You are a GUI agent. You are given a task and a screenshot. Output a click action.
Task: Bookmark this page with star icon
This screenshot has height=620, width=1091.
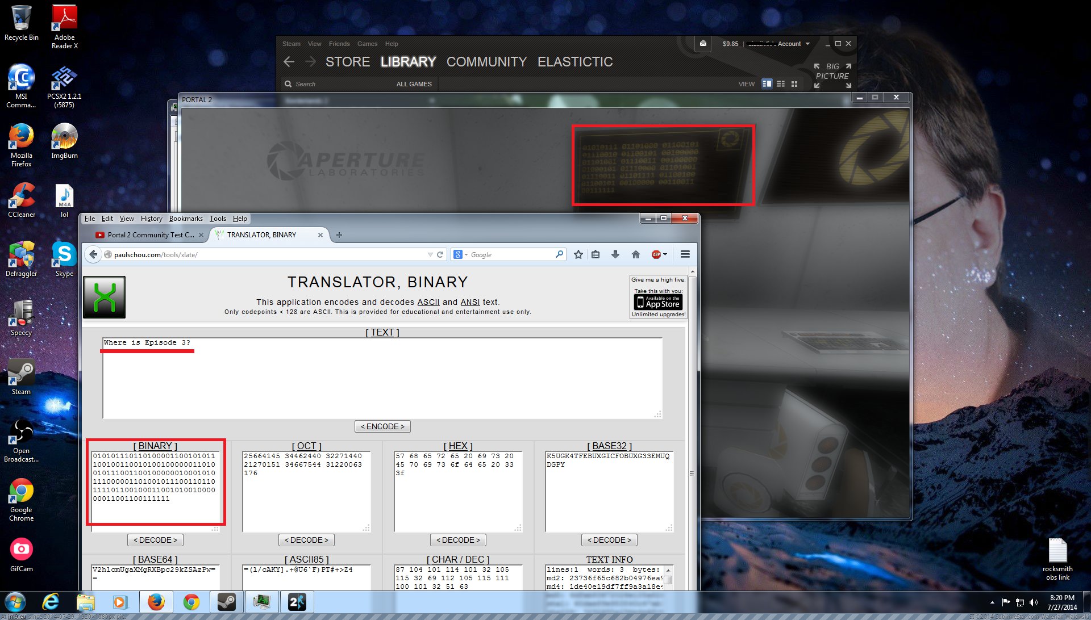[x=578, y=254]
